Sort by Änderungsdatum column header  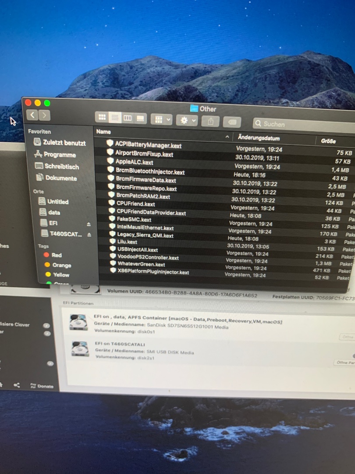(x=259, y=138)
